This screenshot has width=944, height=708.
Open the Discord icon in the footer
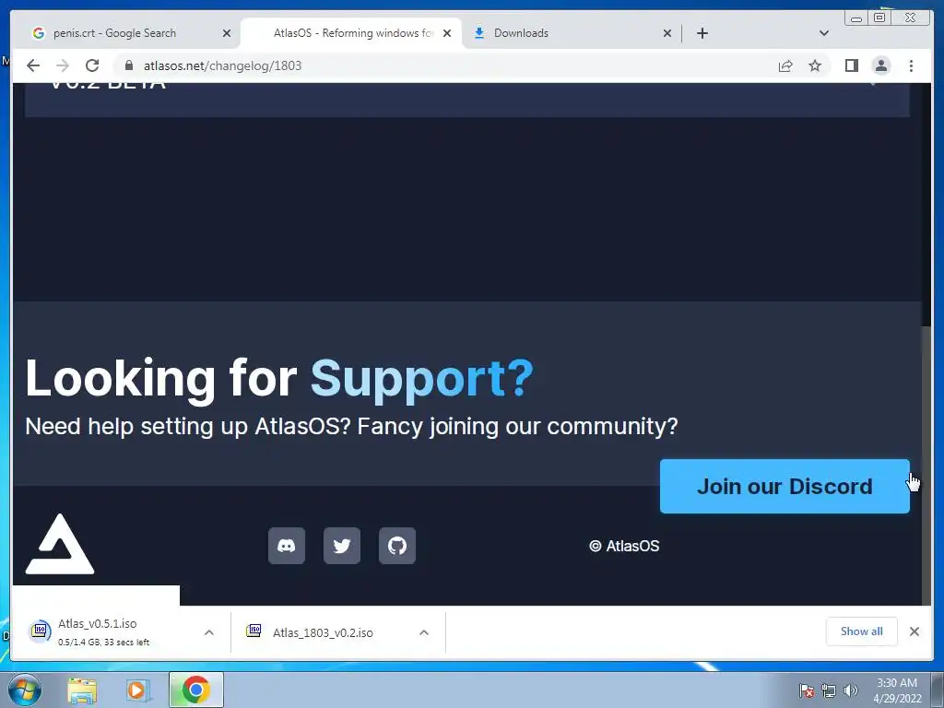[x=287, y=546]
